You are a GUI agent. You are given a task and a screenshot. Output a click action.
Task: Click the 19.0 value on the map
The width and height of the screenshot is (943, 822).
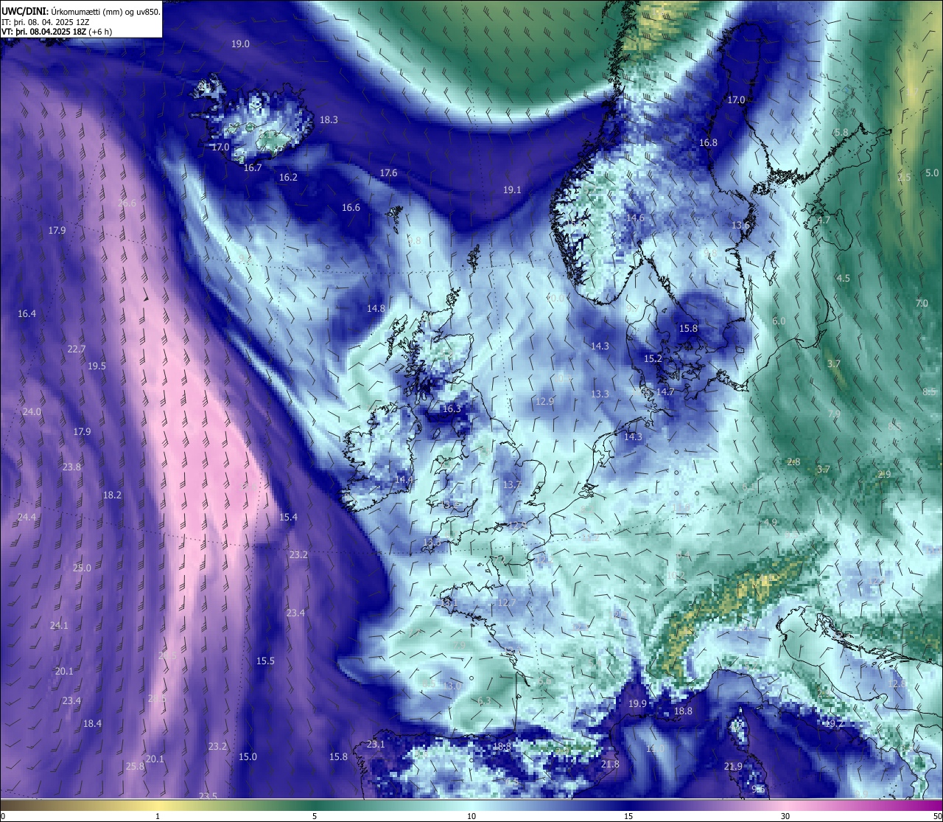240,44
